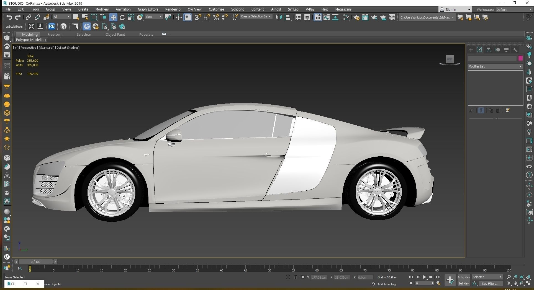Open the Graph Editors menu
Viewport: 534px width, 290px height.
tap(148, 9)
